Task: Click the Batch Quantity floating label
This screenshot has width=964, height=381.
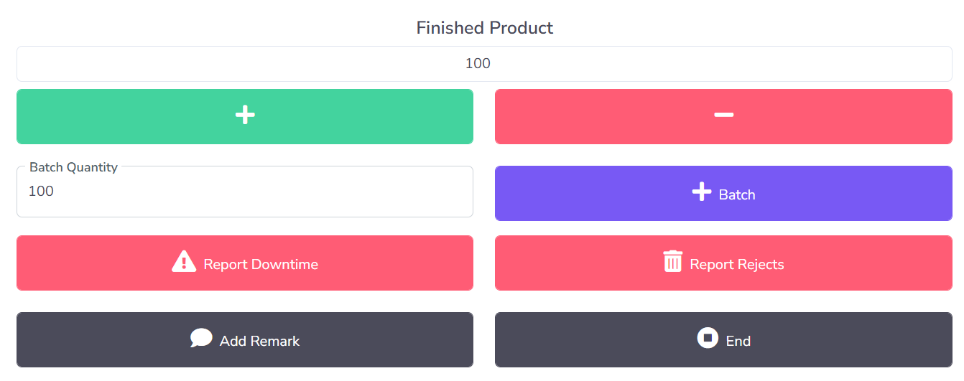Action: click(73, 167)
